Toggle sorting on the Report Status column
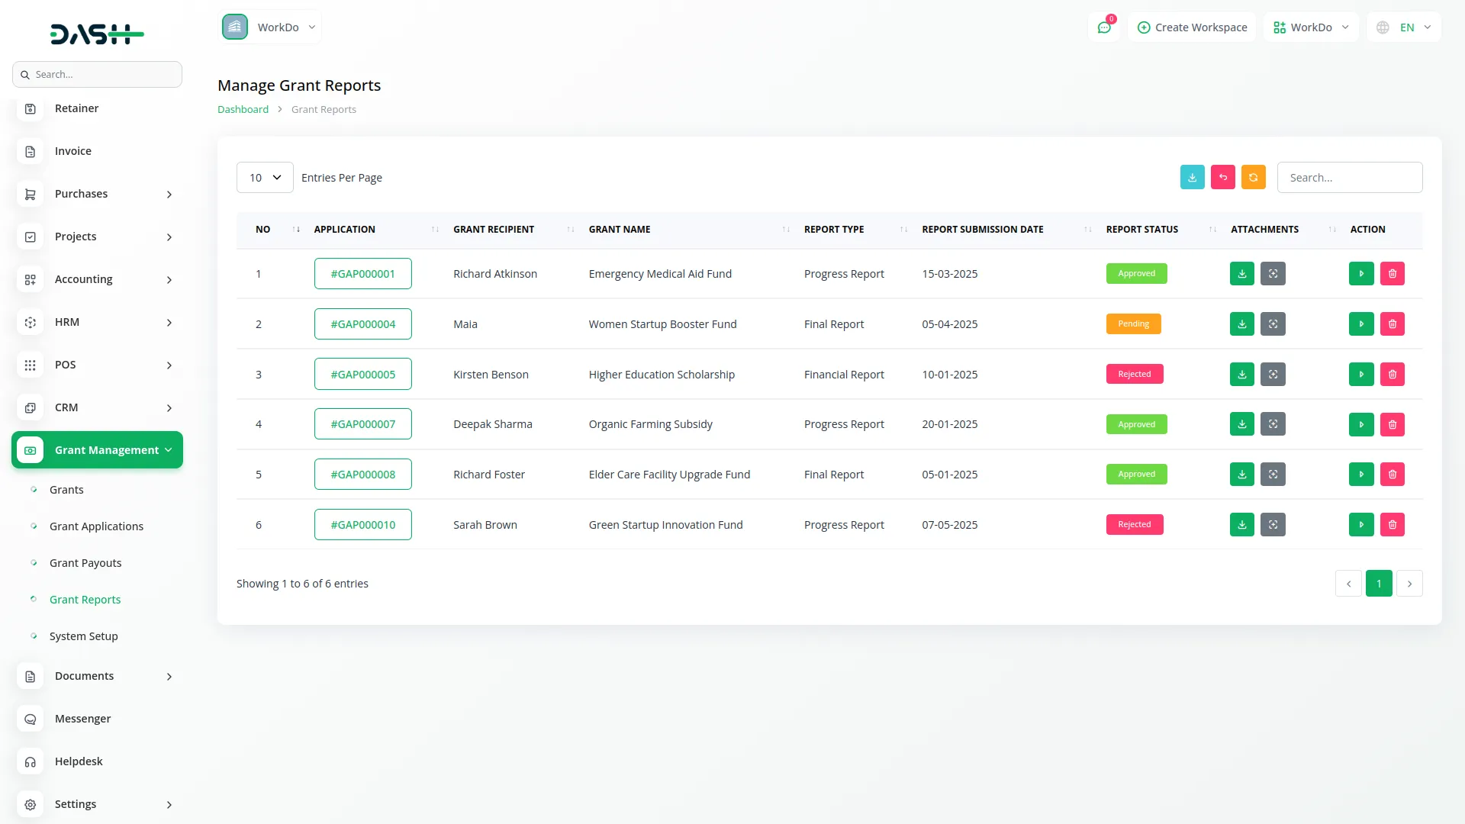 point(1211,229)
